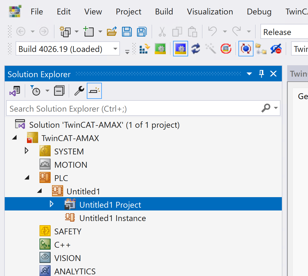Select the SAFETY node in the tree

[x=68, y=232]
